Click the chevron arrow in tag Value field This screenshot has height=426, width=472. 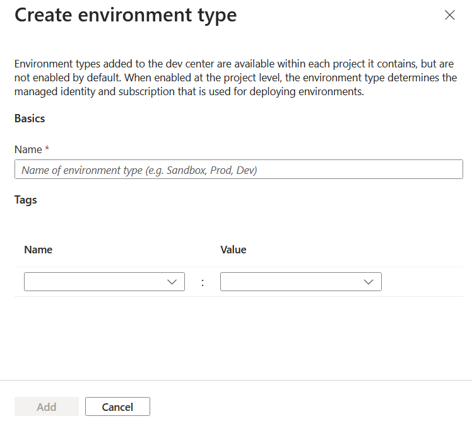(369, 282)
